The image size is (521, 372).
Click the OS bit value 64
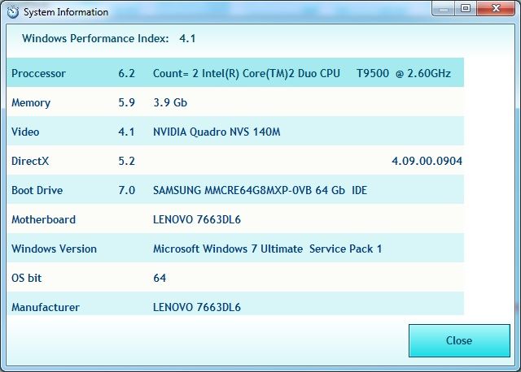tap(160, 278)
